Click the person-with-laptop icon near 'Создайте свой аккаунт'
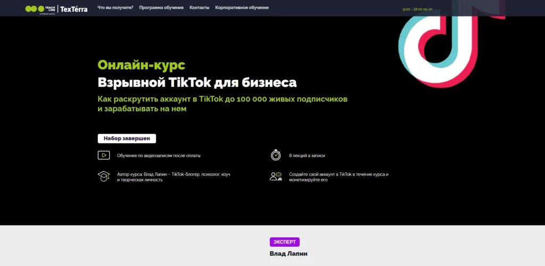The image size is (545, 266). pyautogui.click(x=276, y=177)
